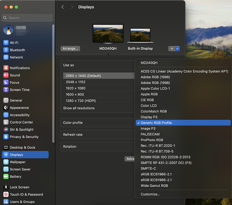Select SMPTE-C profile
This screenshot has width=232, height=205.
coord(183,168)
